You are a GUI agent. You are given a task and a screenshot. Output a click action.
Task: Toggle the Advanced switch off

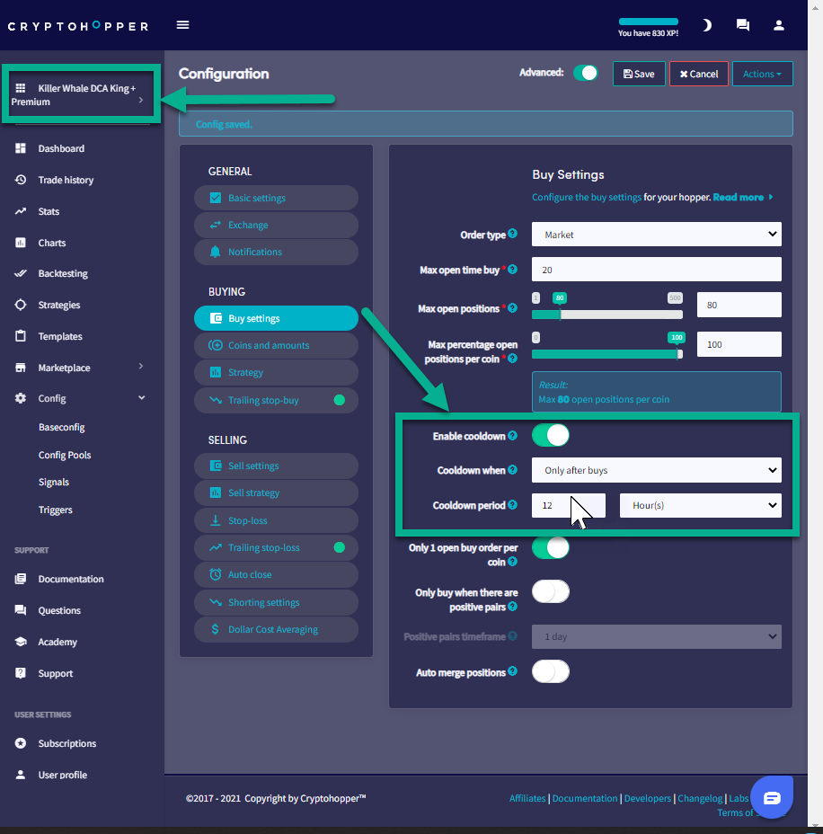pos(585,73)
